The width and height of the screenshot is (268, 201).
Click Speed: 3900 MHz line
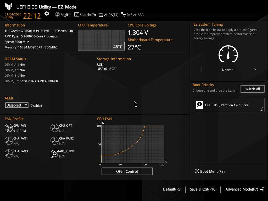(17, 42)
